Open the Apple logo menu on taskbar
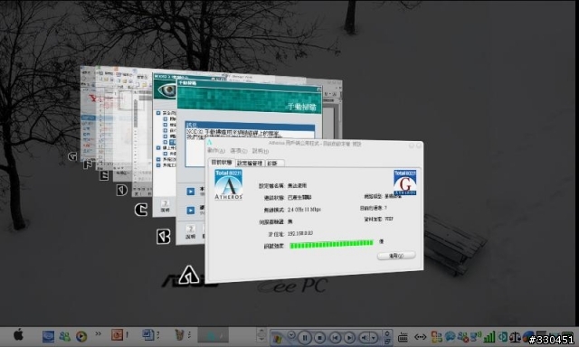Screen dimensions: 579x347 pos(18,335)
